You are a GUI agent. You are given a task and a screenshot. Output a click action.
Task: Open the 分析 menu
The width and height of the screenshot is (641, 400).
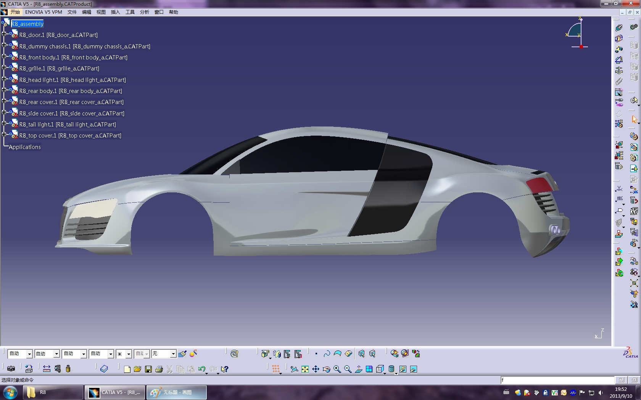[145, 12]
